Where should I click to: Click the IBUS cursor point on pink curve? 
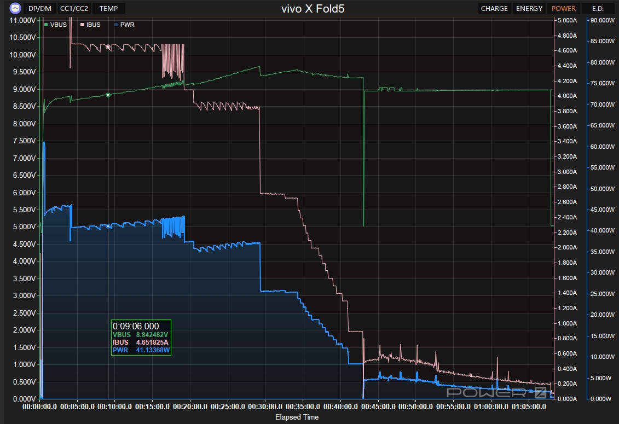point(108,47)
